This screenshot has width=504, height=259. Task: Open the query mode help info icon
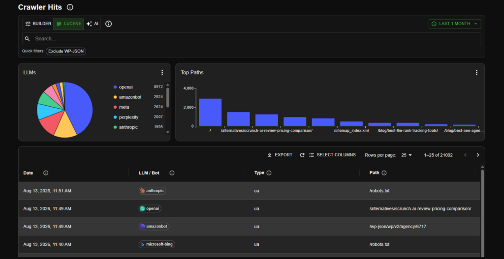[109, 24]
